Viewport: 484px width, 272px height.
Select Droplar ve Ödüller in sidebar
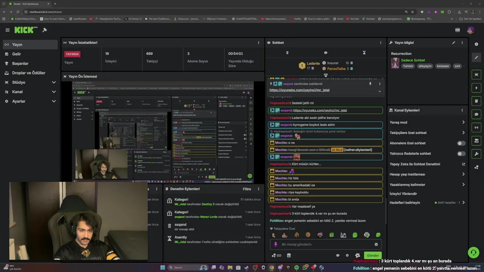30,73
